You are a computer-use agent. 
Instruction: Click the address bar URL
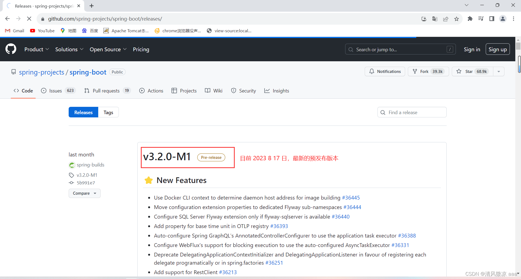(x=105, y=19)
